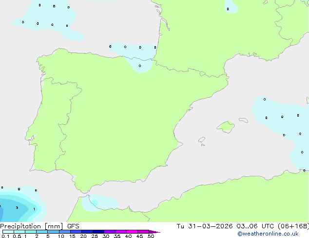
Task: Click the 30 to 35 mm legend swatch
Action: [110, 232]
